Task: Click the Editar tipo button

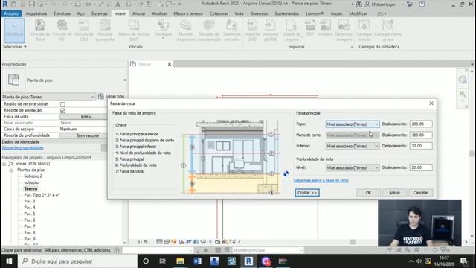Action: [x=112, y=97]
